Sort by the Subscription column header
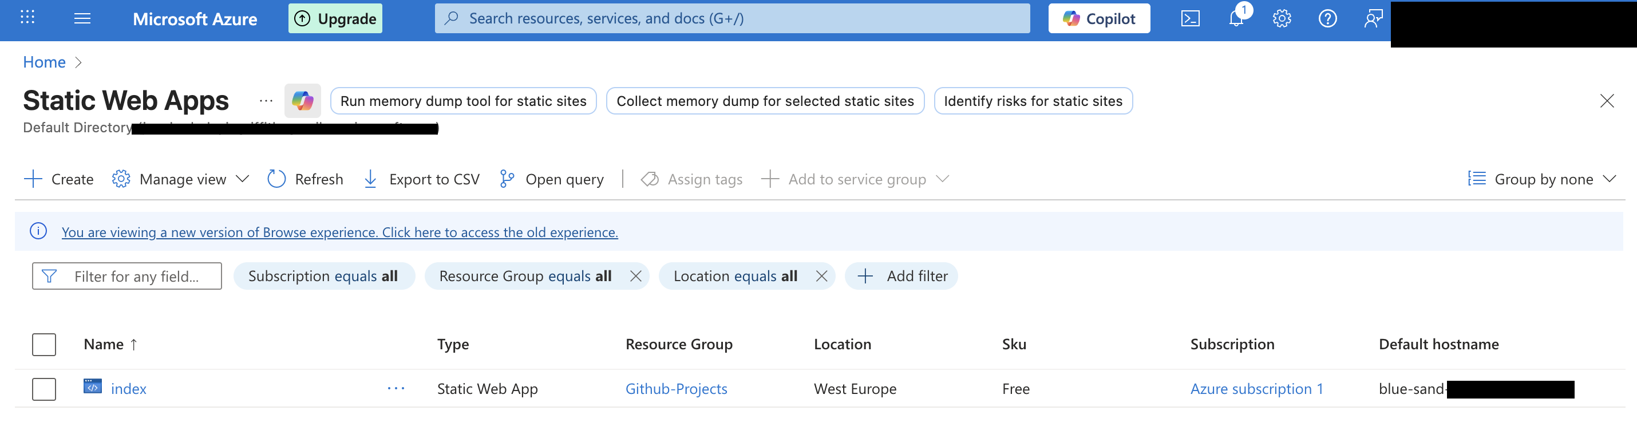 tap(1232, 345)
